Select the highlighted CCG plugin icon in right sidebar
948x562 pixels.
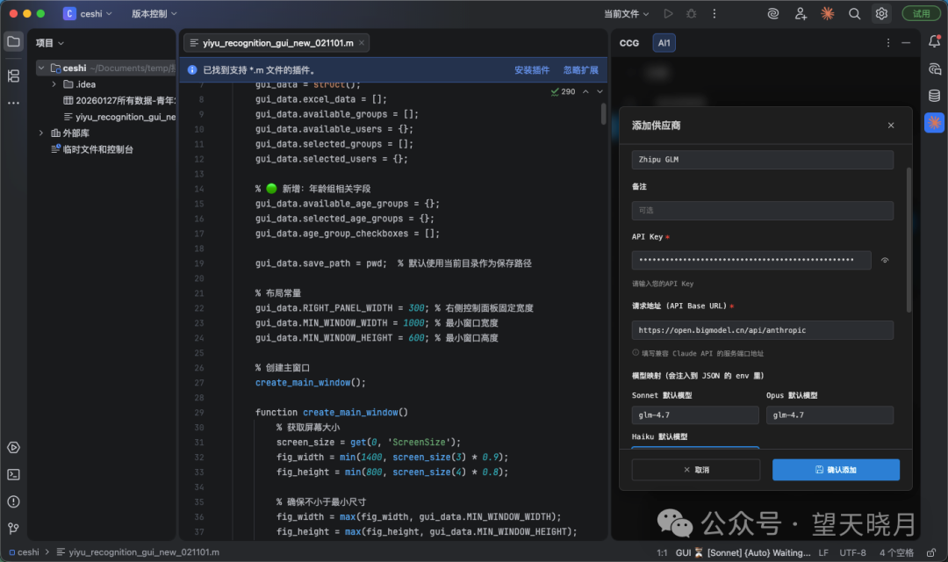tap(934, 123)
